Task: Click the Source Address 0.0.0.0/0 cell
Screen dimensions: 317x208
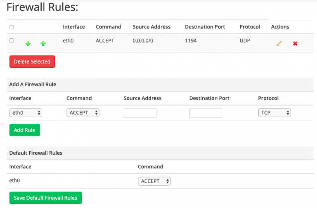Action: 143,40
